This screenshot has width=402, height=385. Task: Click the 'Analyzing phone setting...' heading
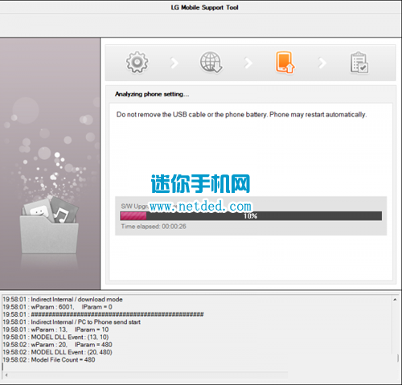pos(152,94)
